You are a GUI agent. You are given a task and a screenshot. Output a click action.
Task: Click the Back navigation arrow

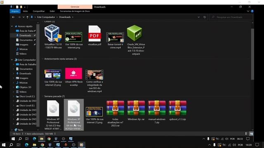pos(14,17)
